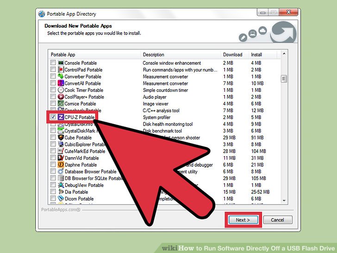Click the CPU-Z Portable purple Z icon
The image size is (337, 253).
61,117
